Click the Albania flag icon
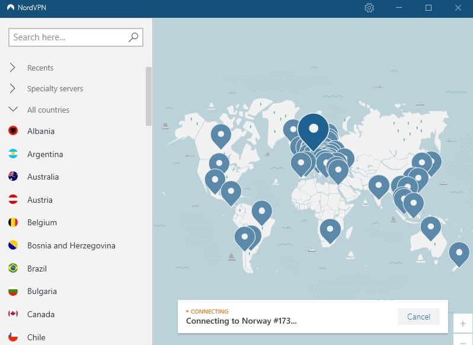473x345 pixels. click(x=13, y=131)
